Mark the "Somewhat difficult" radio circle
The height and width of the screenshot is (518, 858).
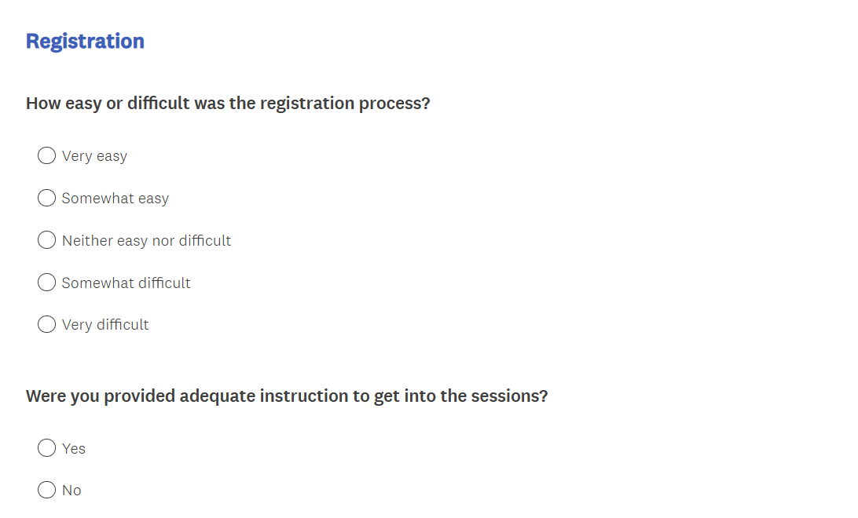47,283
